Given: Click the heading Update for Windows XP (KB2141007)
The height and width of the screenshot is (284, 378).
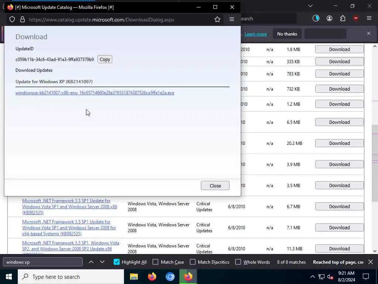Looking at the screenshot, I should (x=54, y=82).
